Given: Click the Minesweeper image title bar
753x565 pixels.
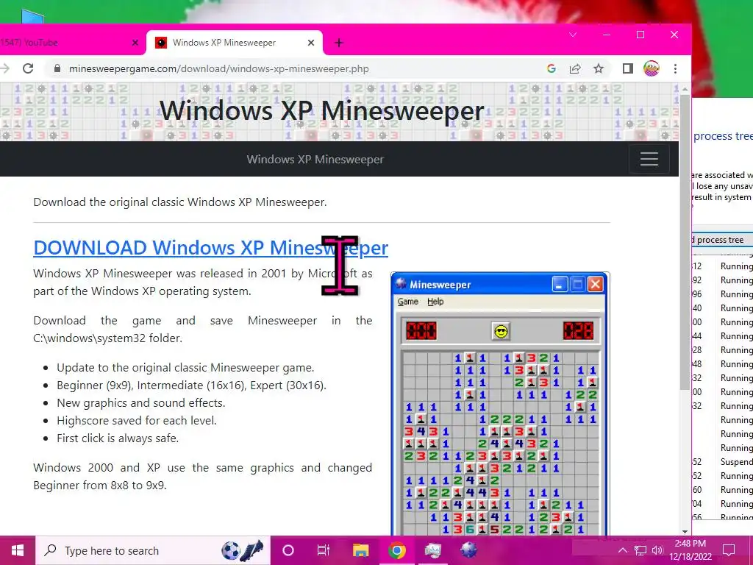Looking at the screenshot, I should pos(500,285).
